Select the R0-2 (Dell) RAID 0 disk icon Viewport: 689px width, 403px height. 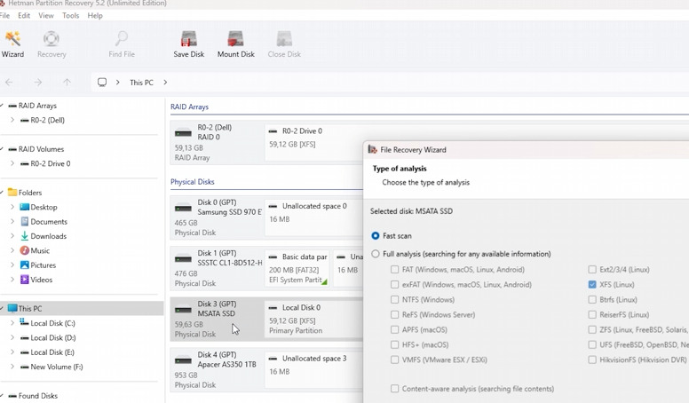point(183,132)
